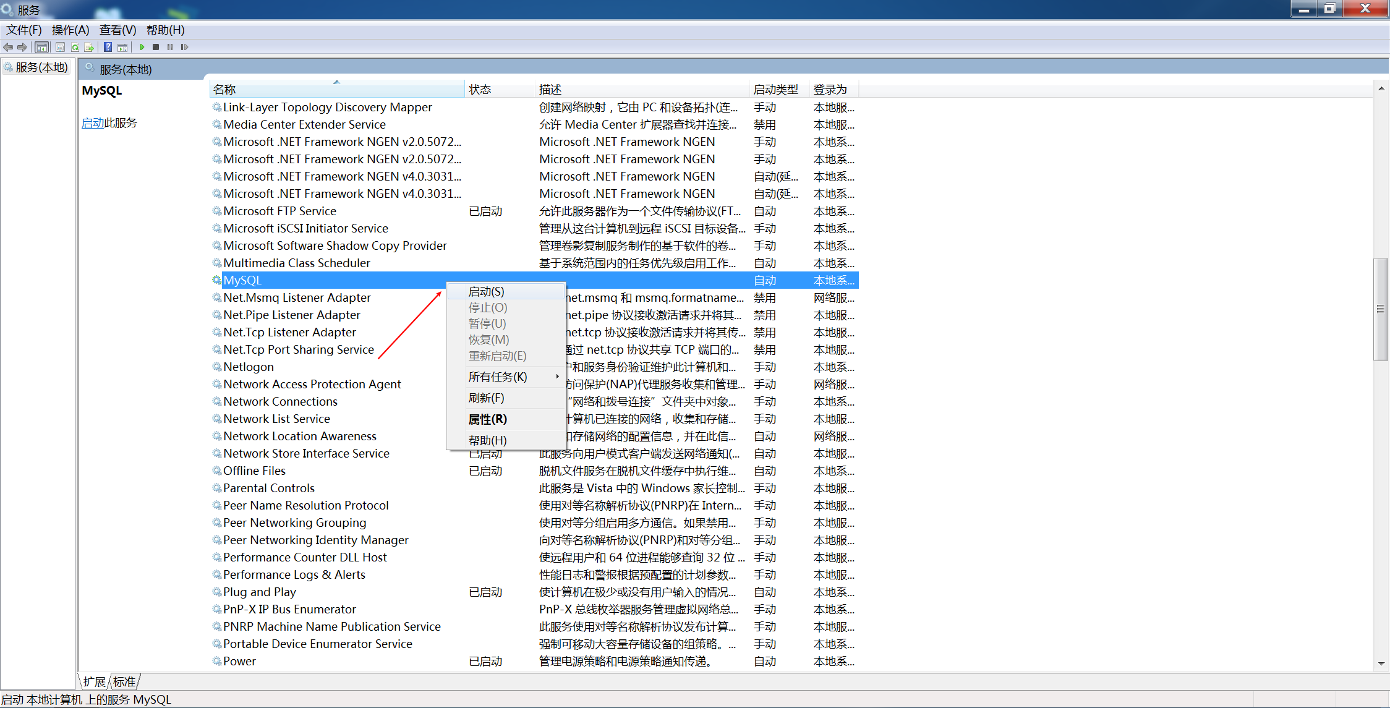Viewport: 1390px width, 708px height.
Task: Toggle the Show/Hide Action Pane icon
Action: [122, 47]
